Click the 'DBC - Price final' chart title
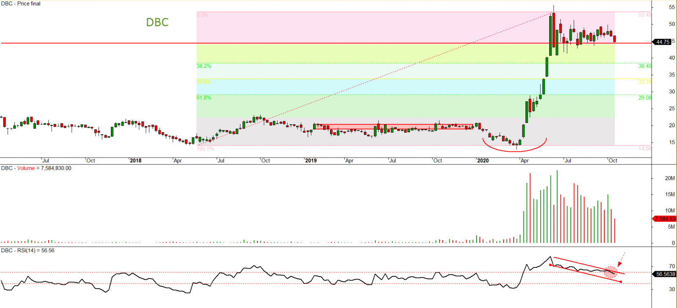This screenshot has width=677, height=308. [21, 3]
